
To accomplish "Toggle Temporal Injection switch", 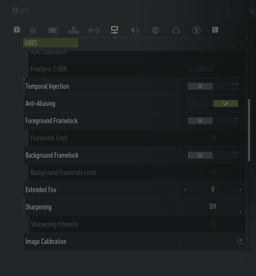I will pos(213,86).
